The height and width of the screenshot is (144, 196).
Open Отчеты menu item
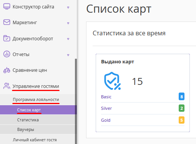(x=21, y=55)
